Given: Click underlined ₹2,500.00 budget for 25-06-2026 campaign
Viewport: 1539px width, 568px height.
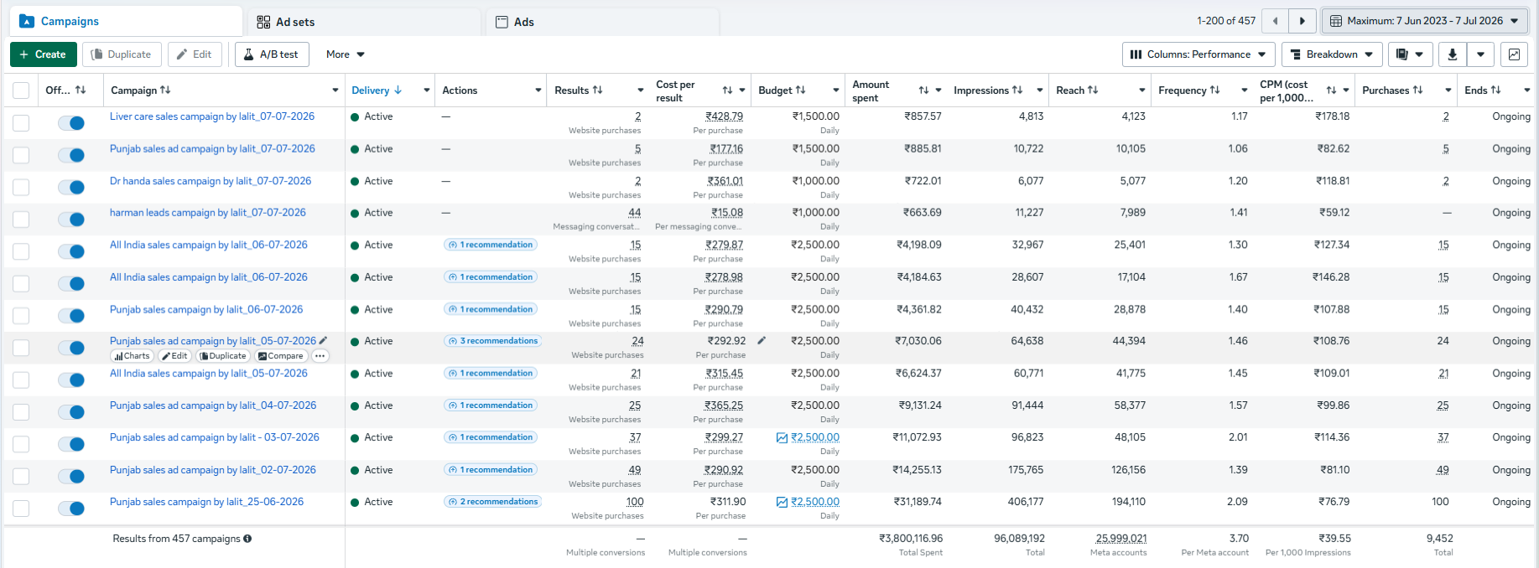Looking at the screenshot, I should tap(815, 502).
